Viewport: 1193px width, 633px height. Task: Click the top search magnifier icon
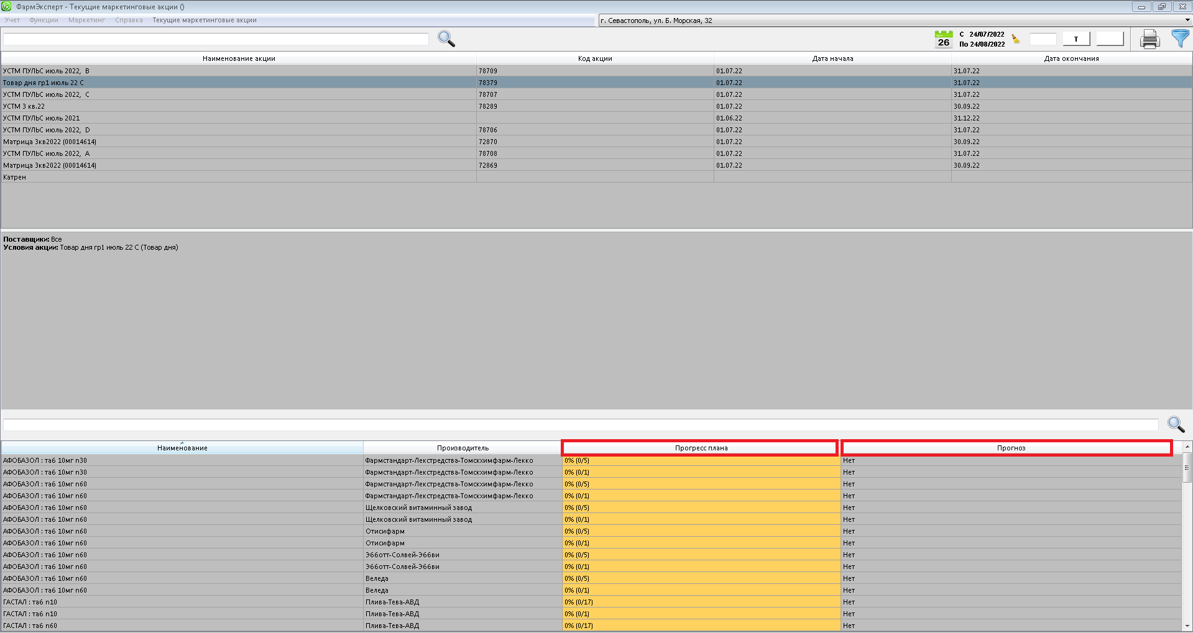(446, 39)
